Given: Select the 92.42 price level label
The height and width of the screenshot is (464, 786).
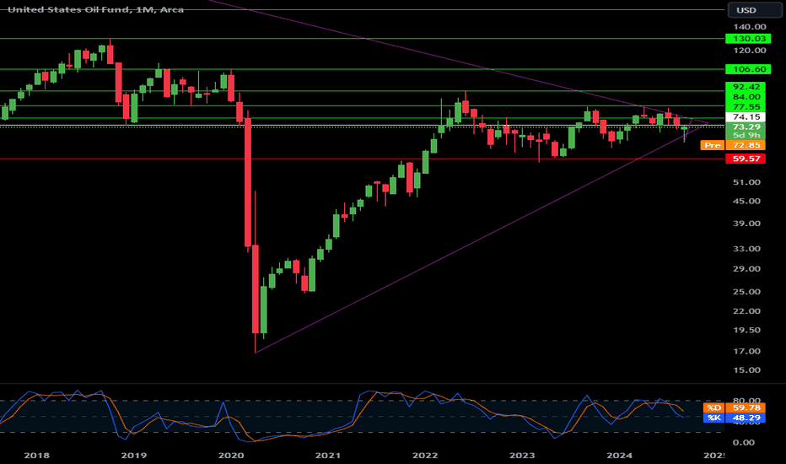Looking at the screenshot, I should coord(746,87).
